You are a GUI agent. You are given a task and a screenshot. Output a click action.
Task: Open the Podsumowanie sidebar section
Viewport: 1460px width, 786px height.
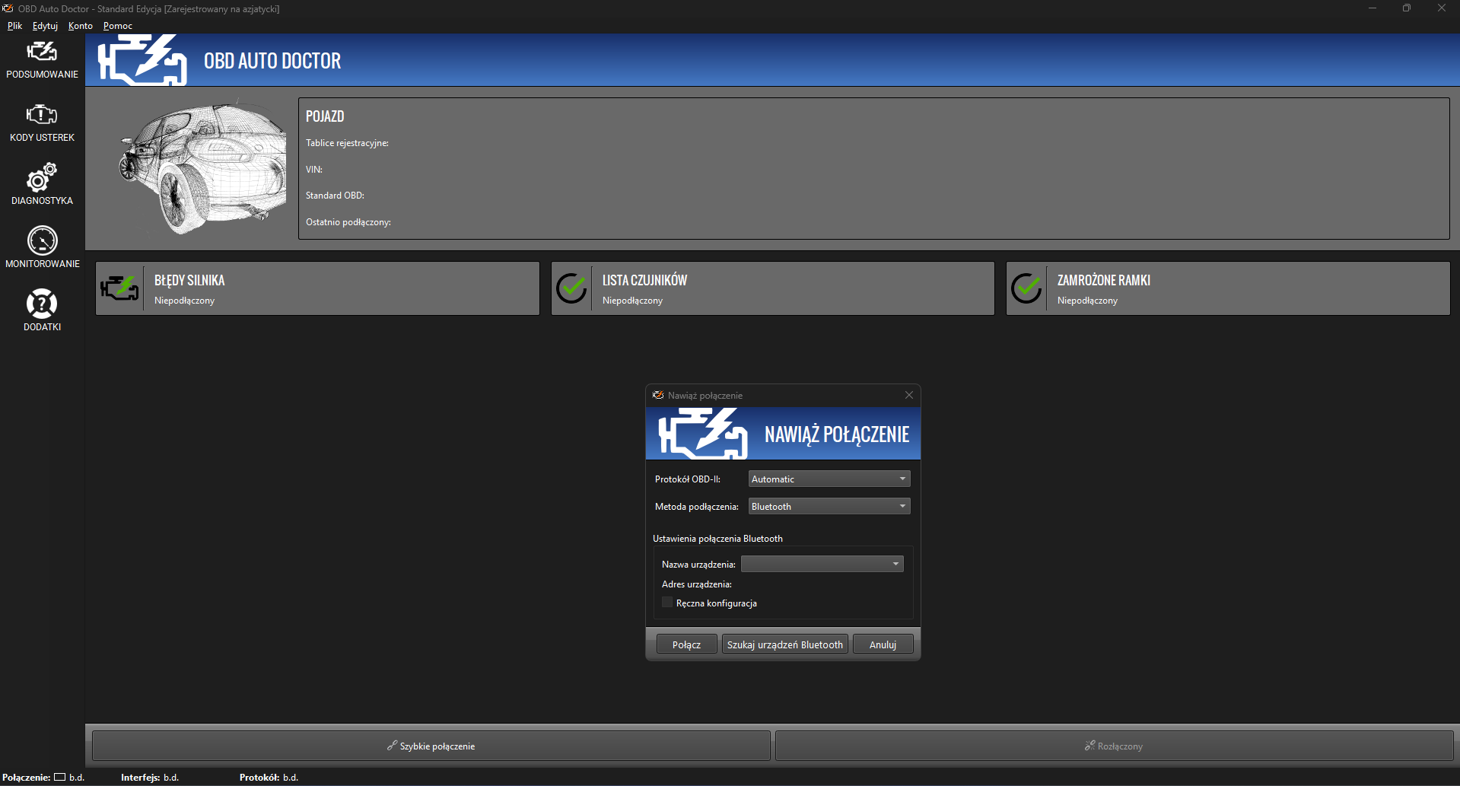pyautogui.click(x=43, y=59)
